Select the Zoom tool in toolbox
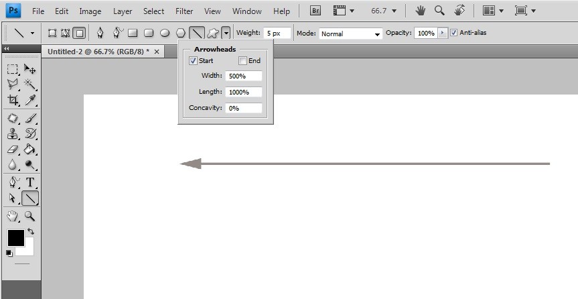578x299 pixels. point(29,217)
